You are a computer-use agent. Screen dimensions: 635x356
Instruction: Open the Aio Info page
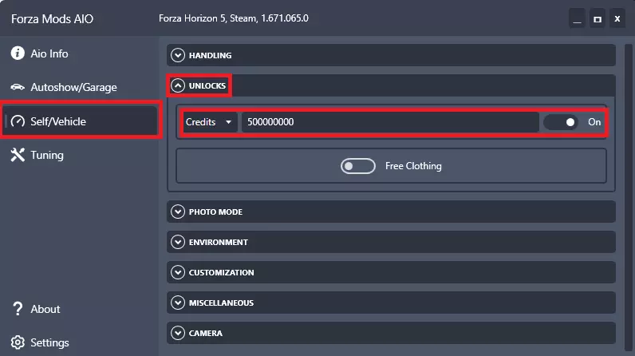click(x=80, y=53)
